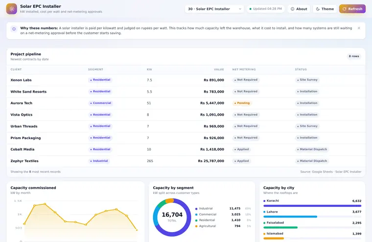Image resolution: width=372 pixels, height=242 pixels.
Task: Click Material Dispatch status for Cobalt Media
Action: click(312, 149)
